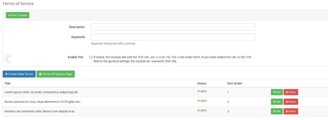Click the Status column header

click(x=202, y=83)
